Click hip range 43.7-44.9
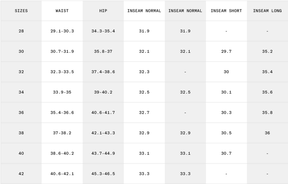The image size is (288, 184). point(103,154)
